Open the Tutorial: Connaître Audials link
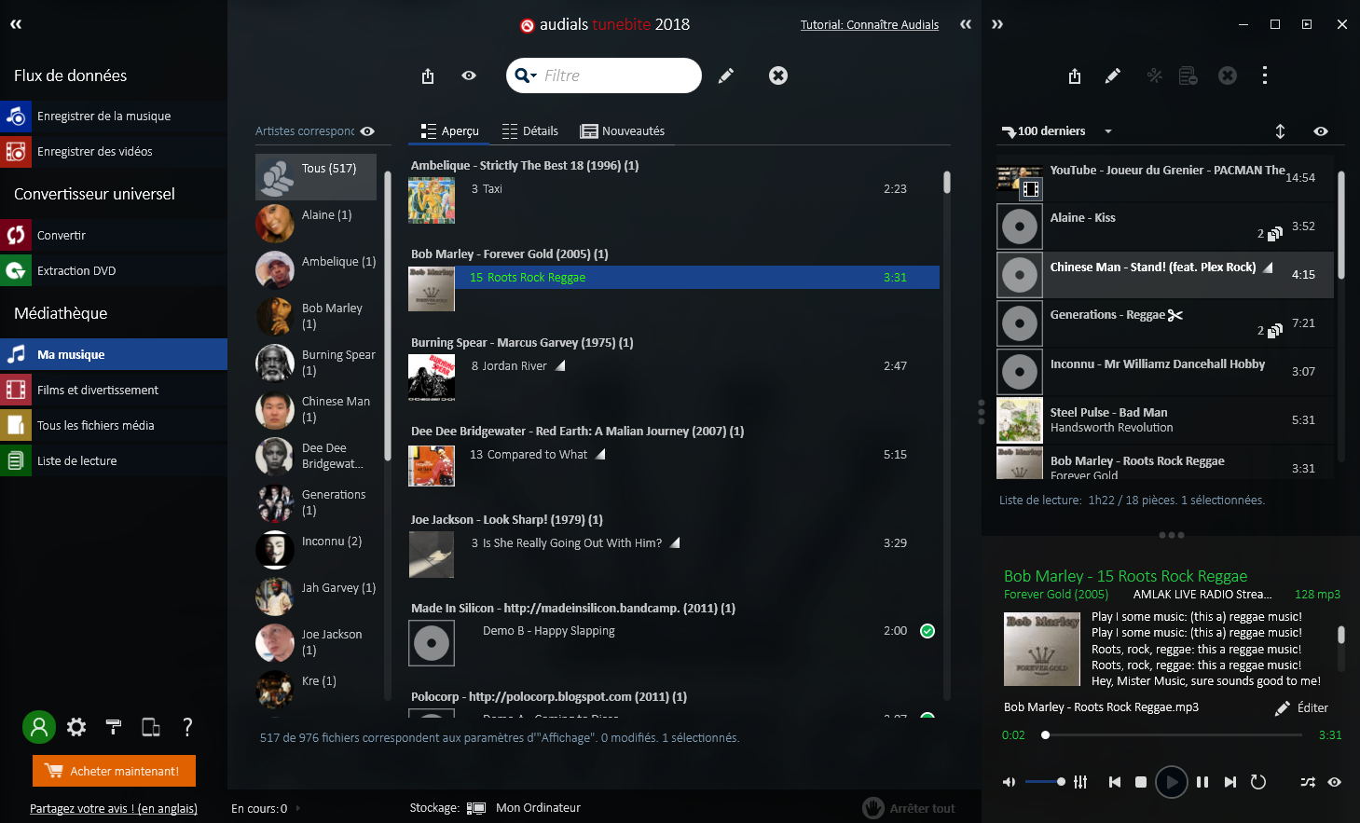 pyautogui.click(x=869, y=24)
